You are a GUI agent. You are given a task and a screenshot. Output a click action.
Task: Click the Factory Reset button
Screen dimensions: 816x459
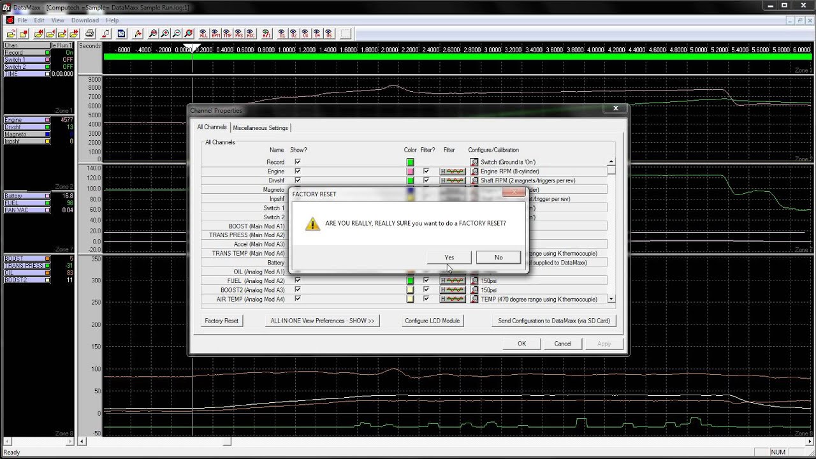click(x=221, y=321)
